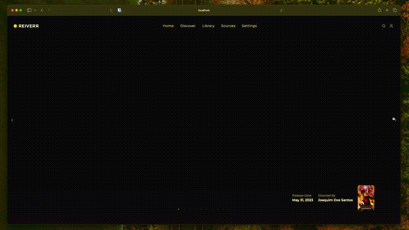Click Safari share icon
Viewport: 409px width, 230px height.
pos(379,10)
